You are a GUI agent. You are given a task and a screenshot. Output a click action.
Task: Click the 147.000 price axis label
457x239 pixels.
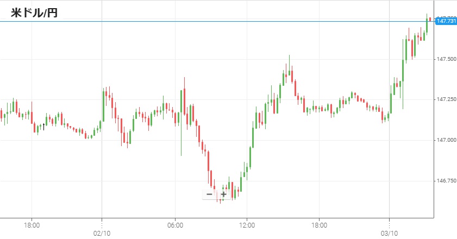point(445,140)
